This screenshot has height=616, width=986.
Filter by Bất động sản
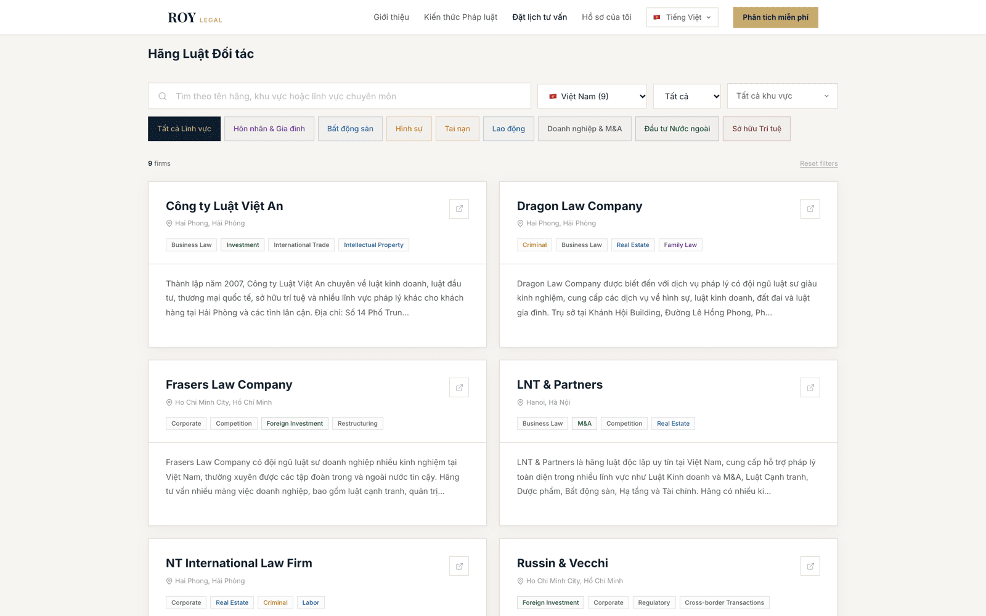(x=350, y=129)
